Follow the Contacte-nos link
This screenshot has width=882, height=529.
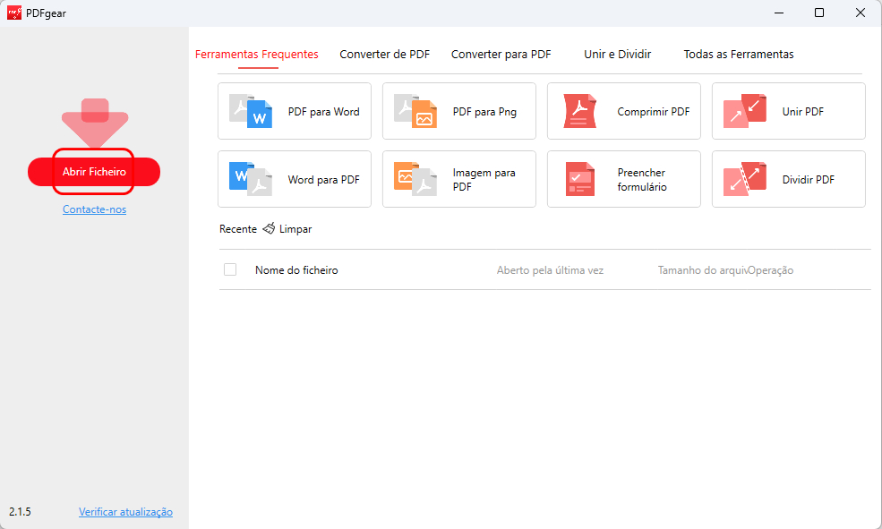pos(94,209)
